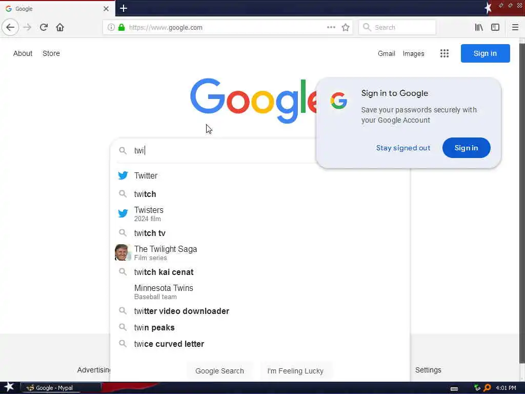
Task: Open page actions three-dot menu in address bar
Action: (x=331, y=27)
